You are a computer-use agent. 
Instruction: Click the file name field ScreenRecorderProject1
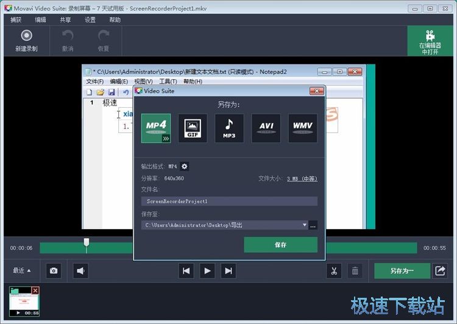(x=229, y=202)
